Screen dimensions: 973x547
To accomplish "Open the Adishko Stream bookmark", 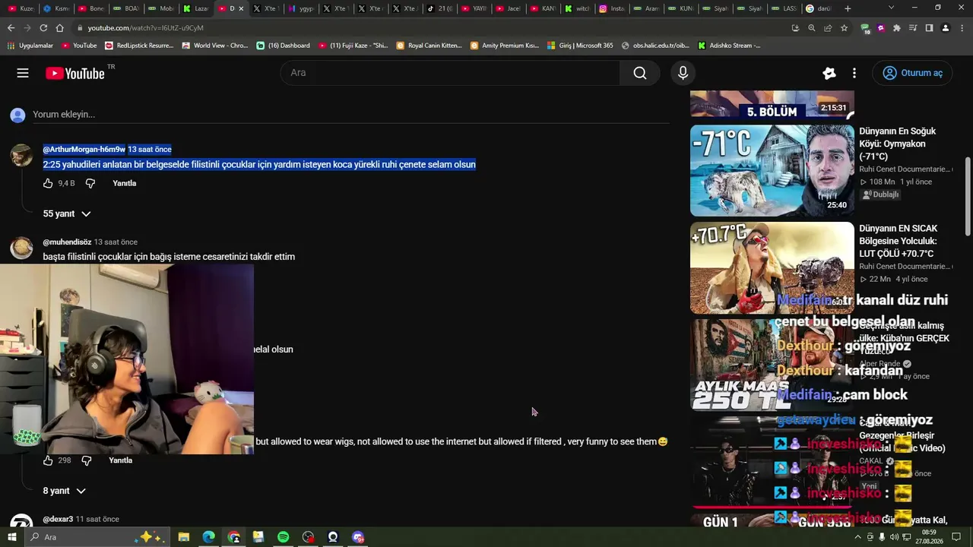I will (729, 46).
